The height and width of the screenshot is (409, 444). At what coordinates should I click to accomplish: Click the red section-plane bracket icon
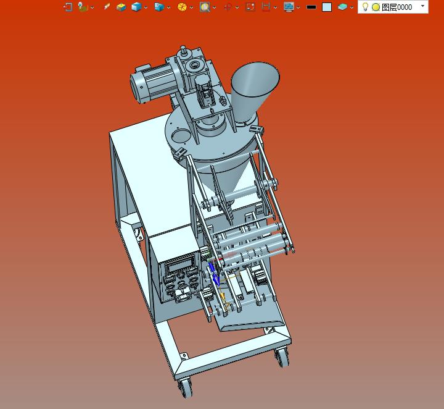(266, 7)
